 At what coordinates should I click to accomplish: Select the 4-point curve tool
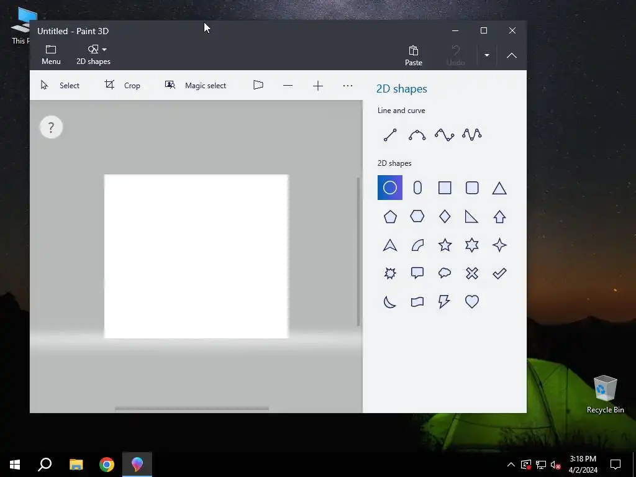click(445, 135)
